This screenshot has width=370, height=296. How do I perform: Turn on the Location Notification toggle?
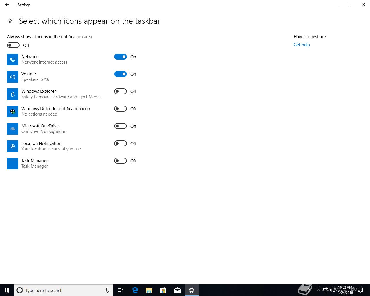click(121, 143)
